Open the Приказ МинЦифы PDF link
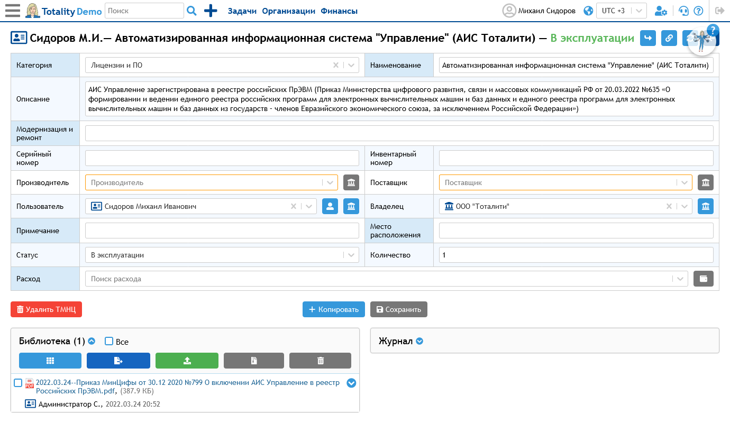Image resolution: width=730 pixels, height=423 pixels. click(x=187, y=387)
